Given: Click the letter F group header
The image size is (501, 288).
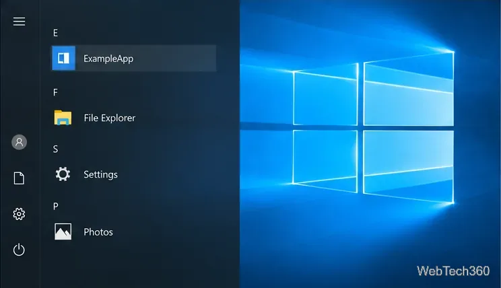Looking at the screenshot, I should [55, 93].
